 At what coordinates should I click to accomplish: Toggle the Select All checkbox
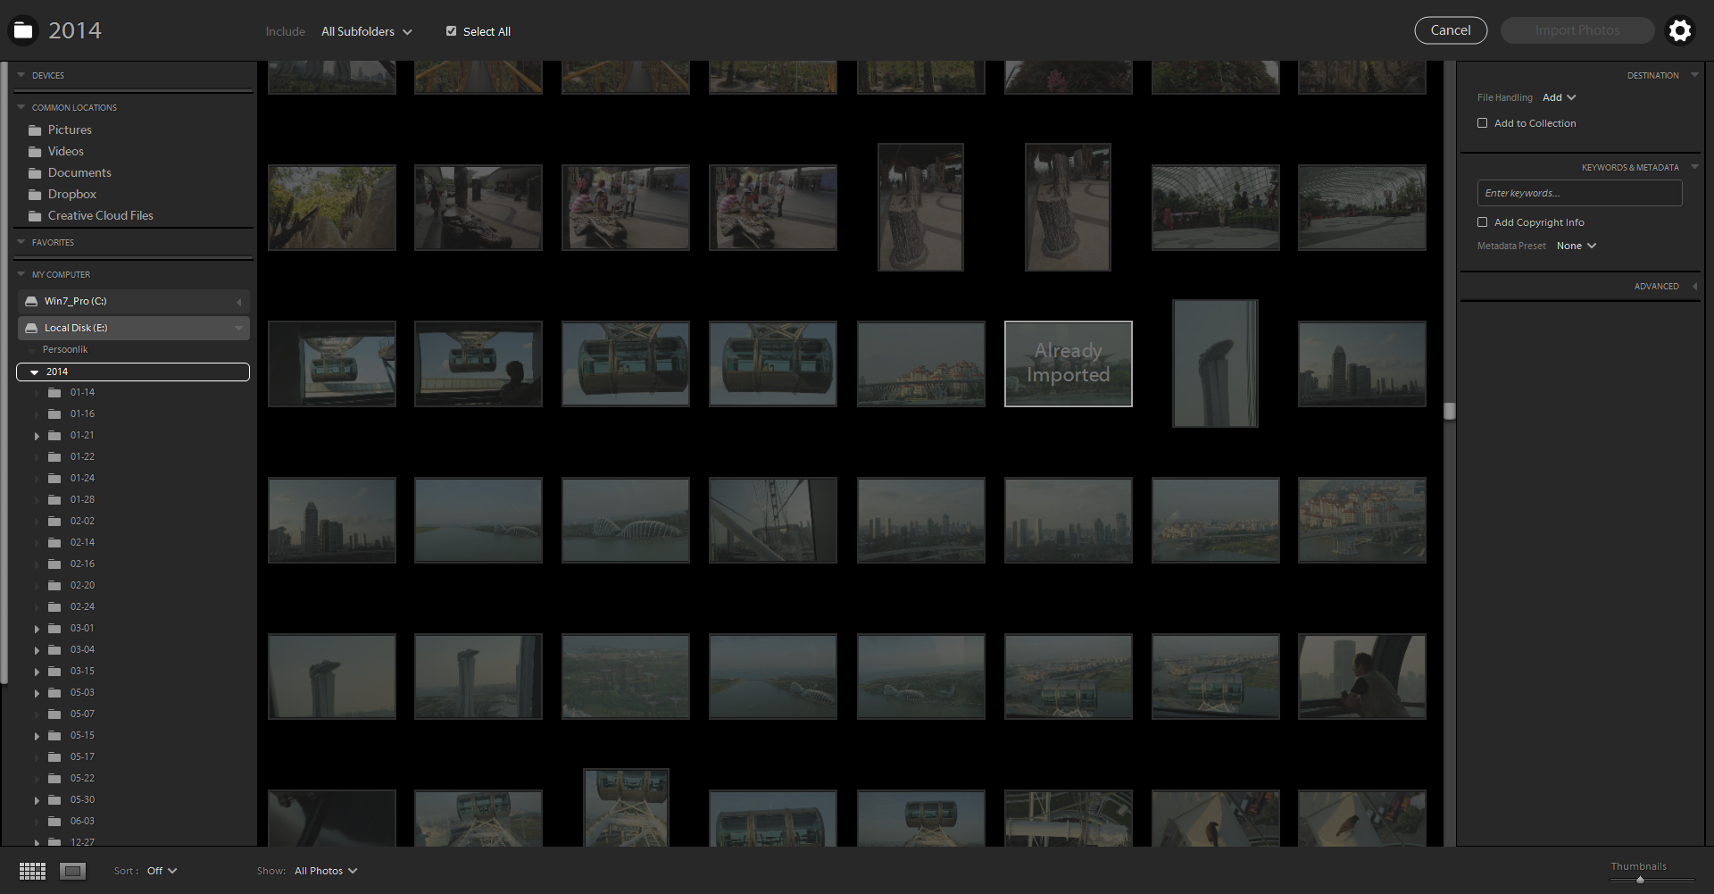tap(451, 31)
